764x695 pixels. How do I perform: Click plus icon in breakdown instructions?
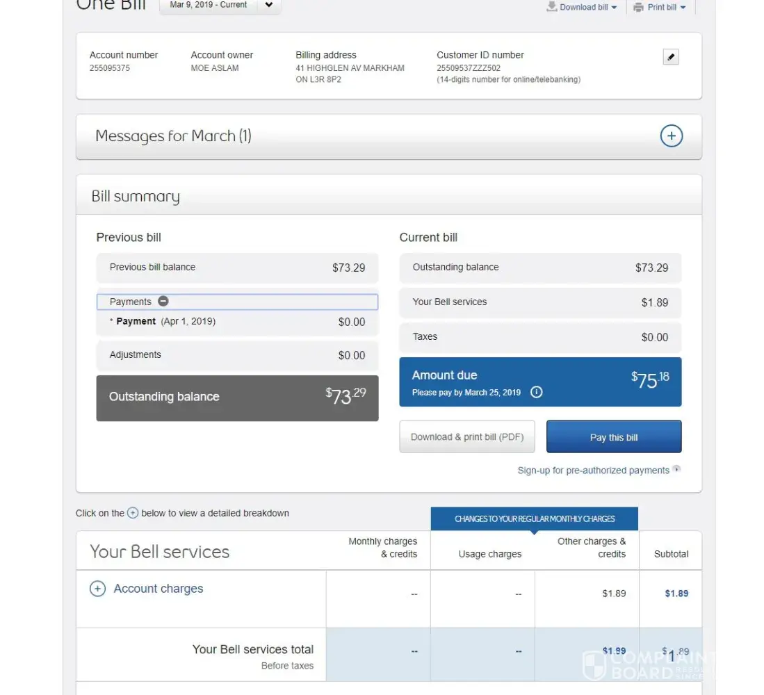tap(133, 514)
